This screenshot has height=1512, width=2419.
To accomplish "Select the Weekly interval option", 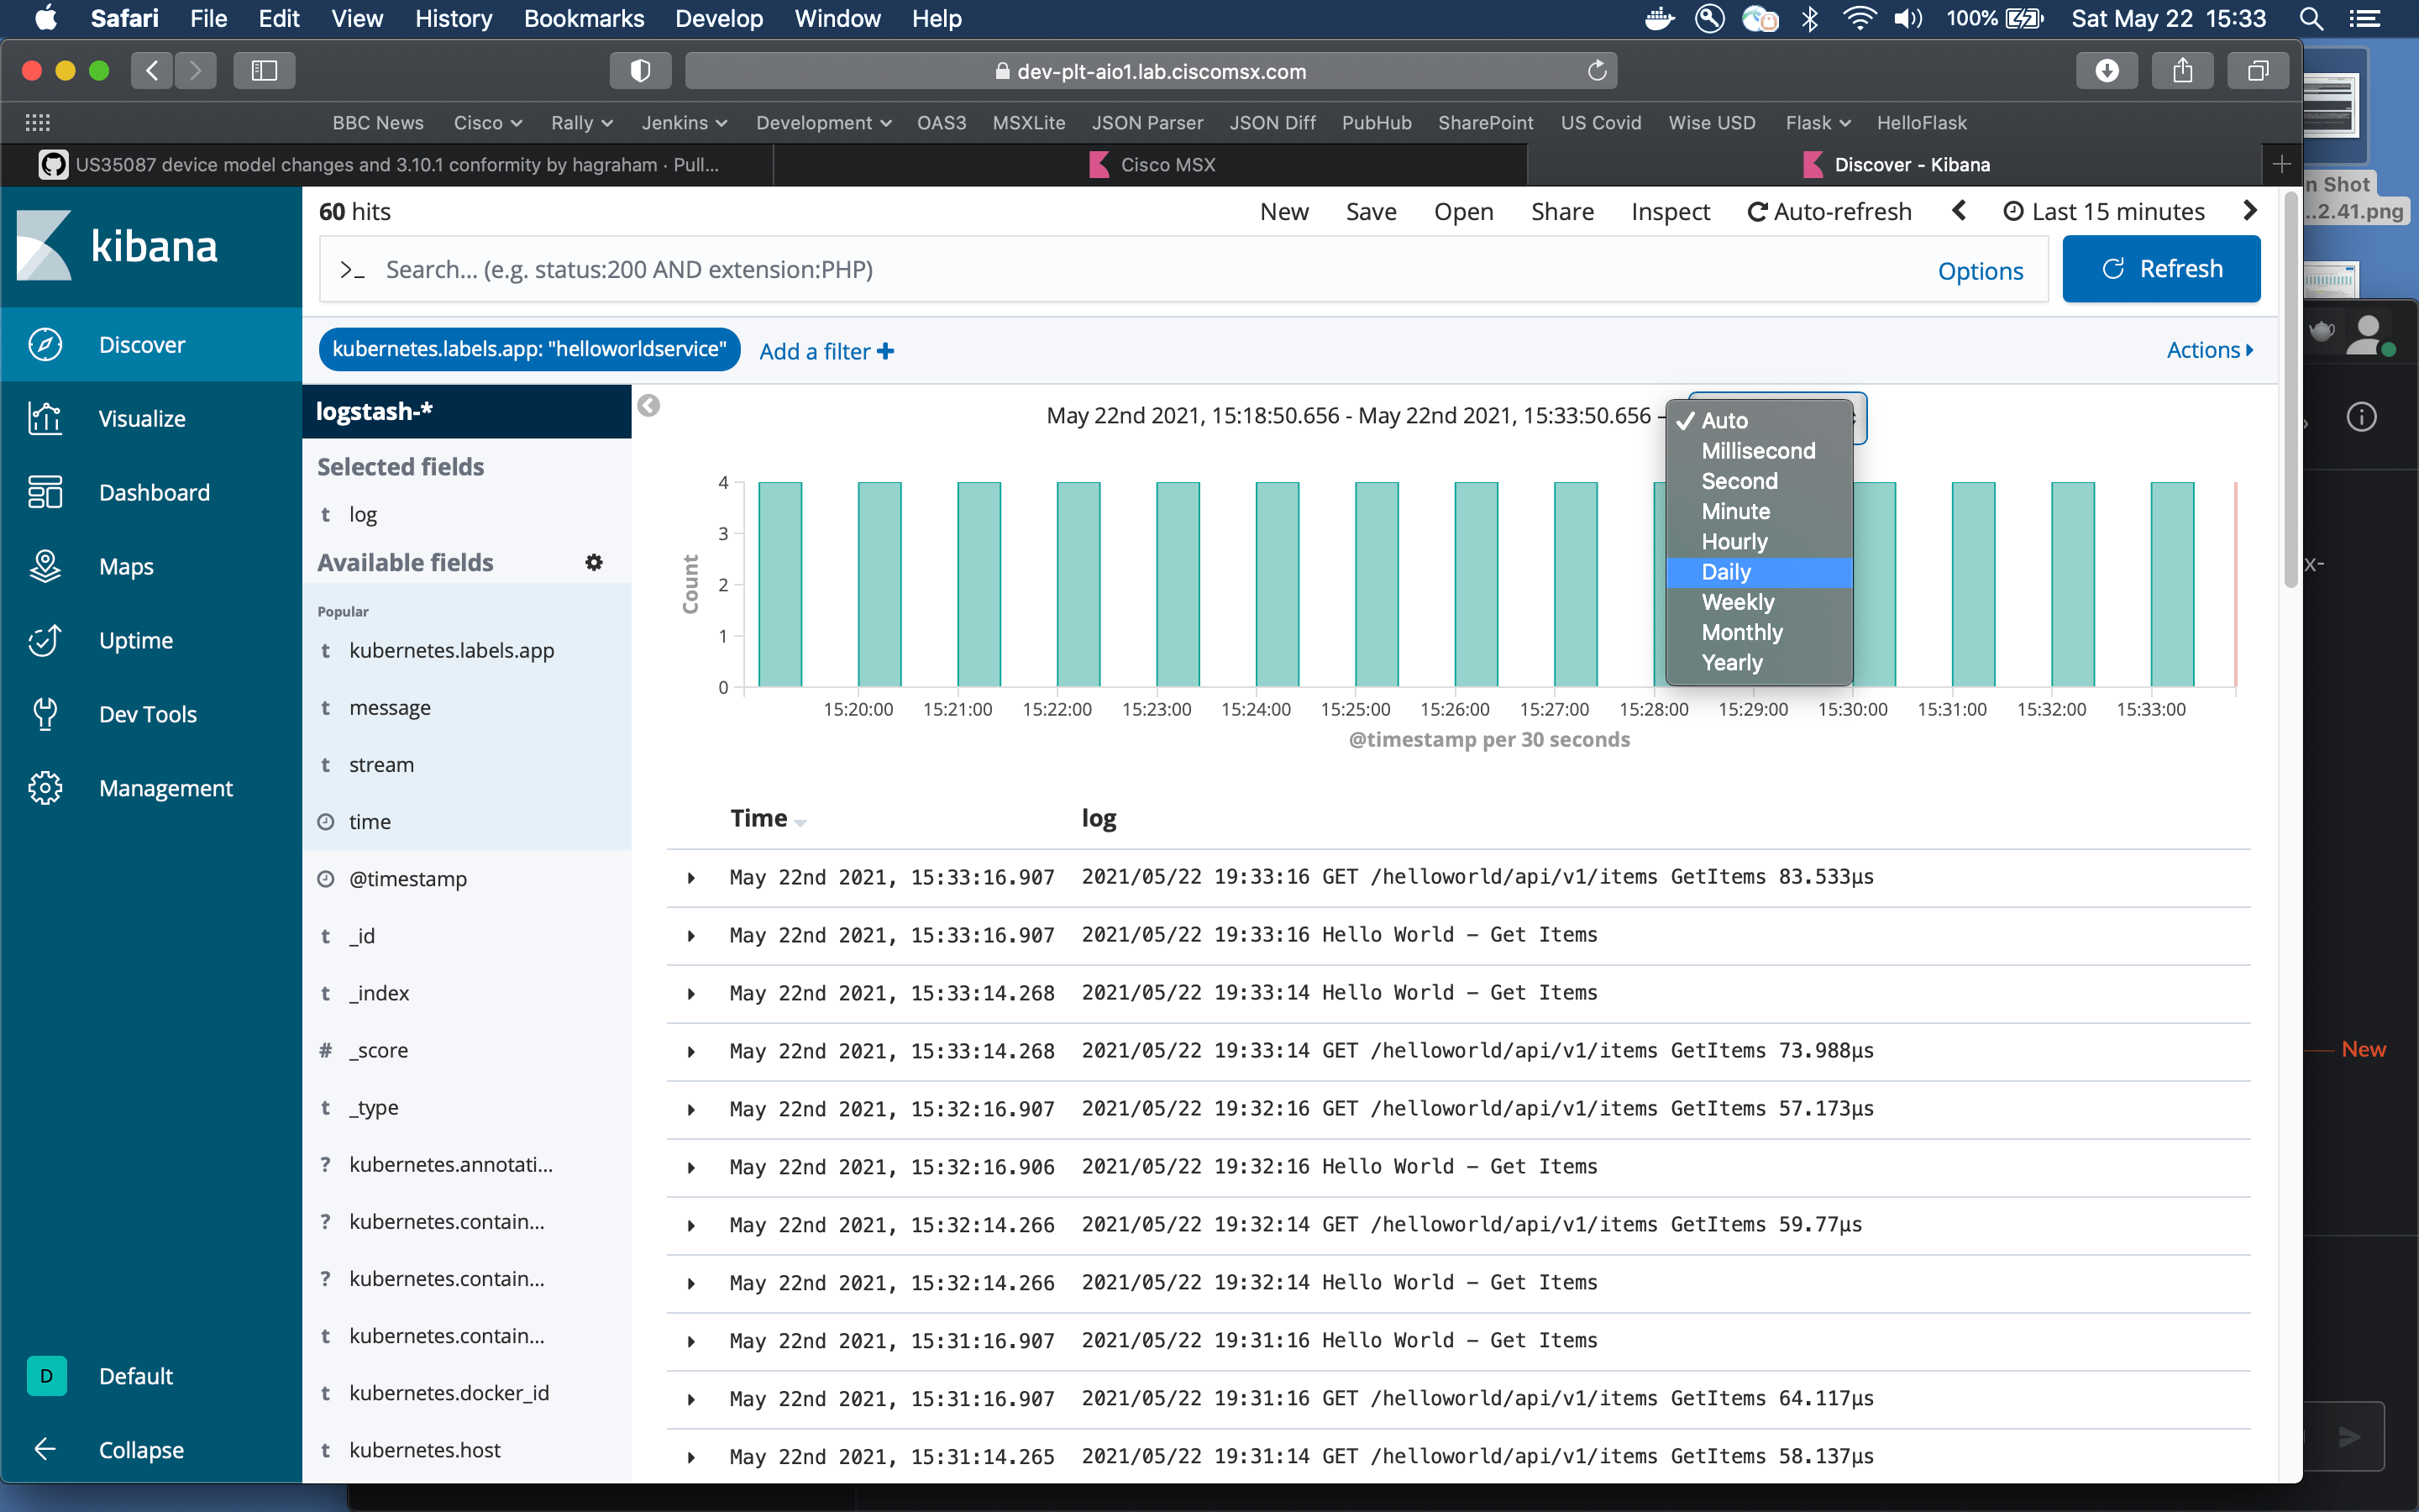I will pyautogui.click(x=1737, y=601).
